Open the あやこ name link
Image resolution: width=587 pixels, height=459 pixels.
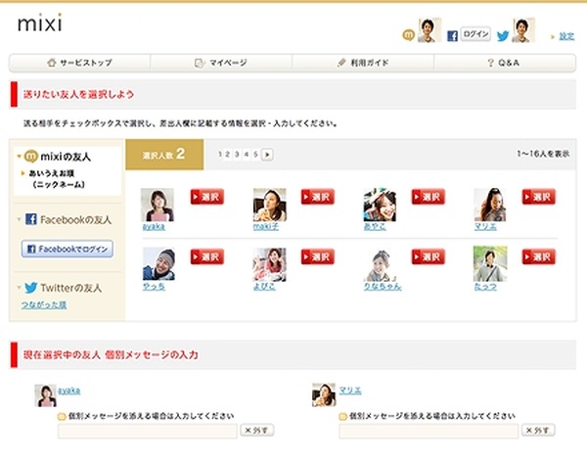coord(375,227)
